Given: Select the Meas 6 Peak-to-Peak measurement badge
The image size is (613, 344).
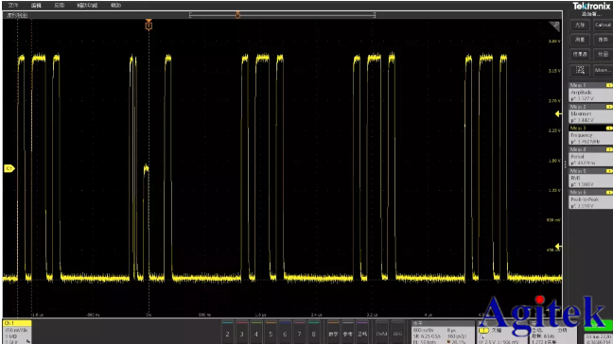Looking at the screenshot, I should (590, 199).
